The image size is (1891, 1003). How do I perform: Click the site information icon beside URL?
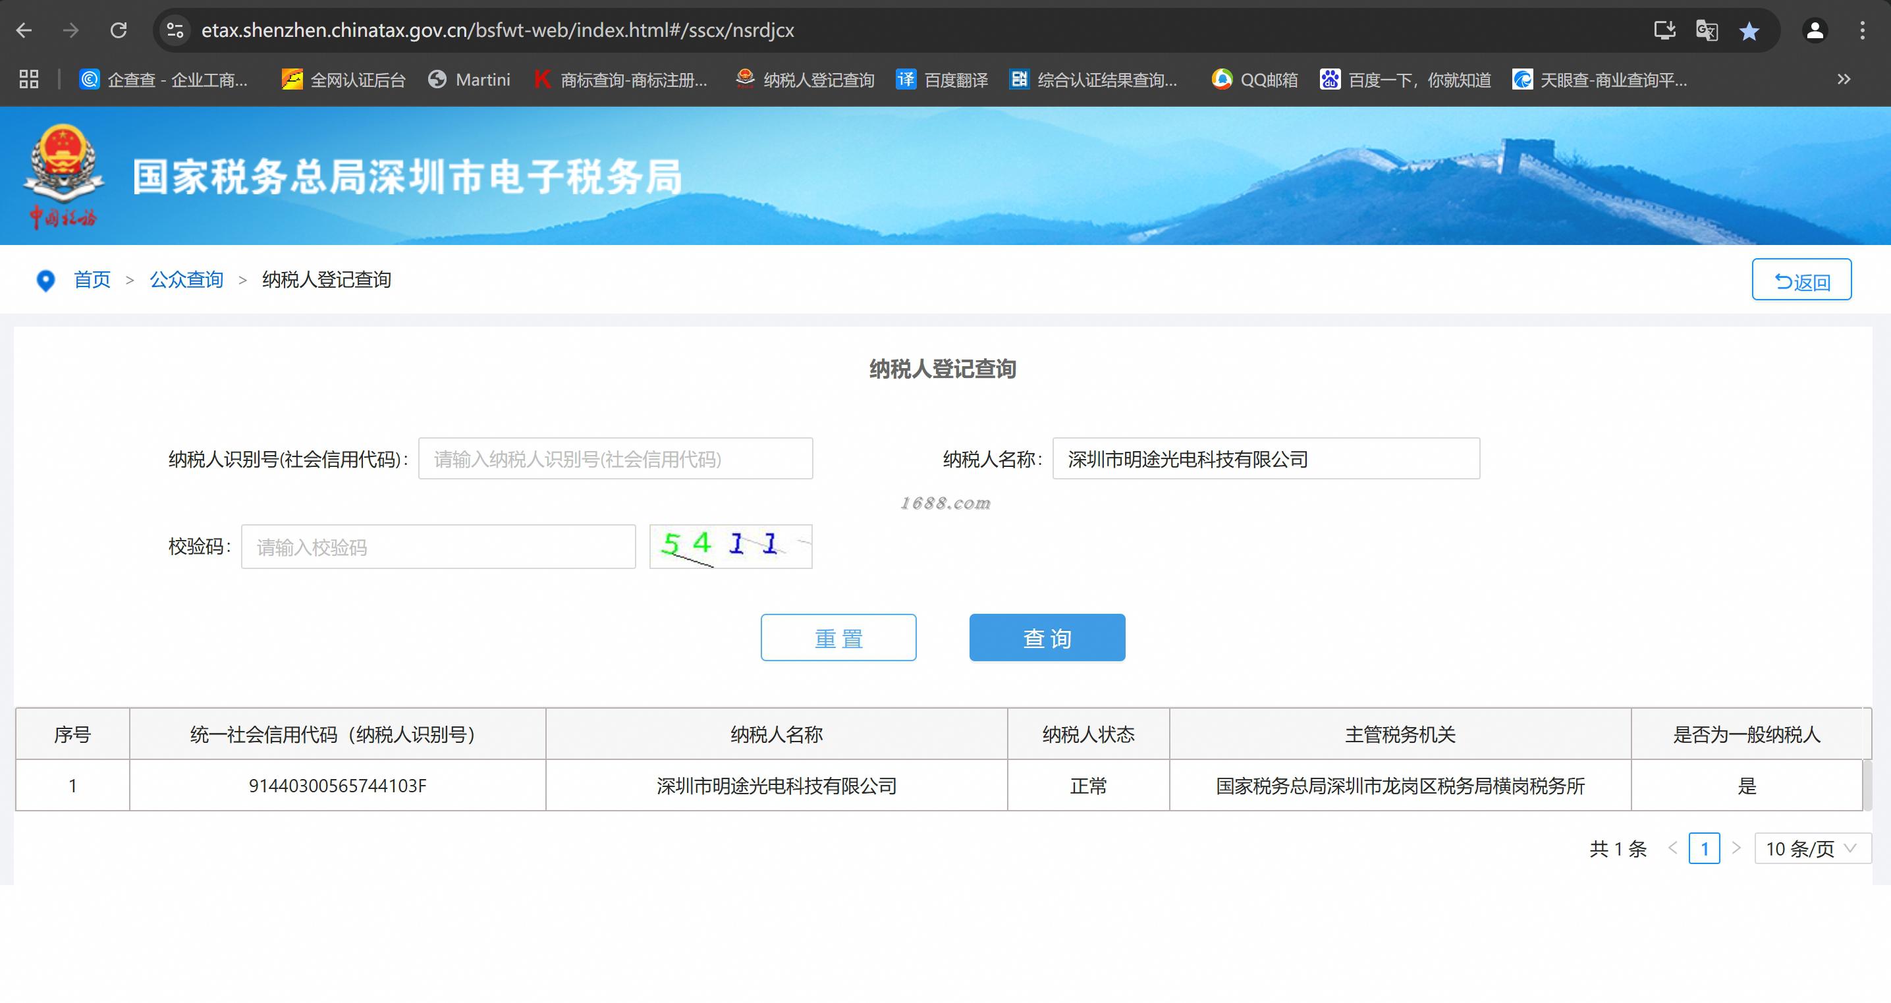coord(175,30)
